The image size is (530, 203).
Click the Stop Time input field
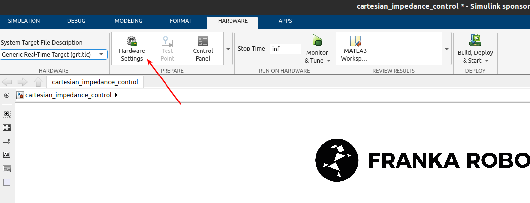(x=285, y=49)
